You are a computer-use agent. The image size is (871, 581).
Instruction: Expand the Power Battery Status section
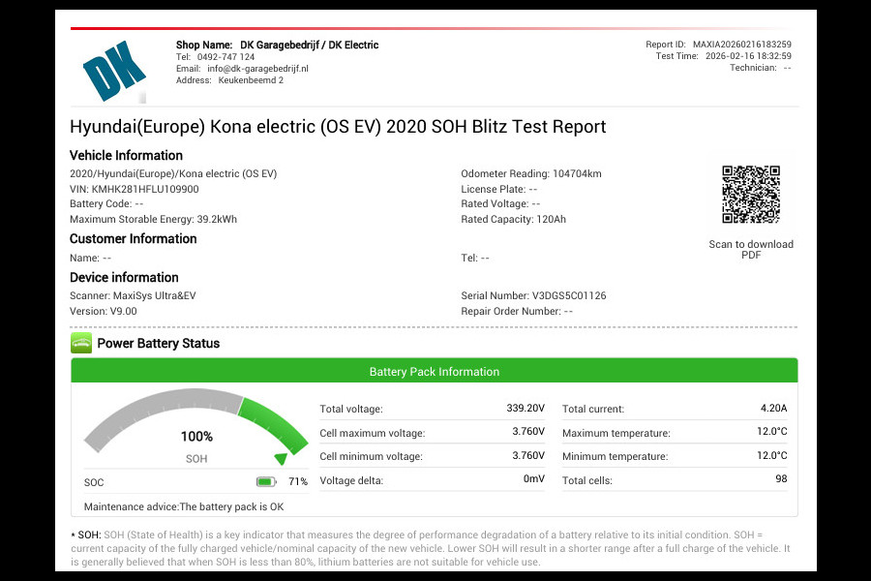pyautogui.click(x=158, y=343)
